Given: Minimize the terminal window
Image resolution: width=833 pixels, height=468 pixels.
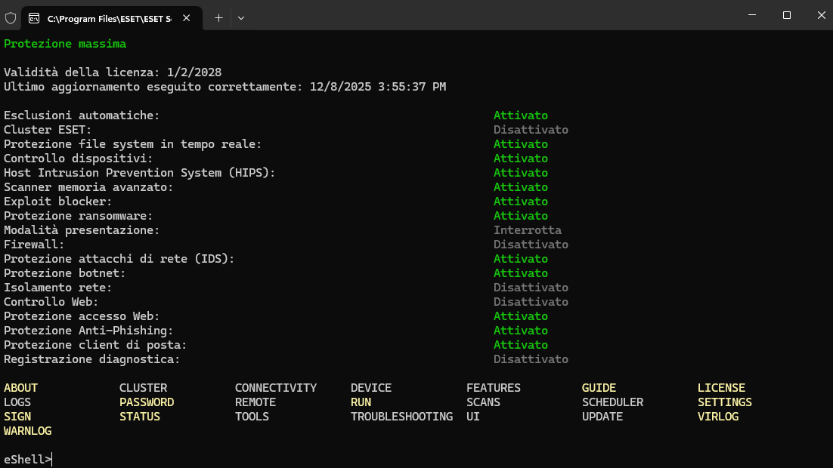Looking at the screenshot, I should [751, 15].
